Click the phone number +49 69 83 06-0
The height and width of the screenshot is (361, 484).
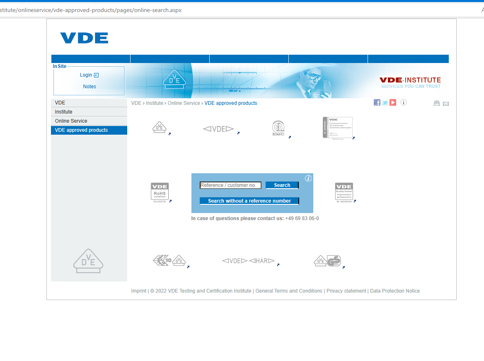302,218
